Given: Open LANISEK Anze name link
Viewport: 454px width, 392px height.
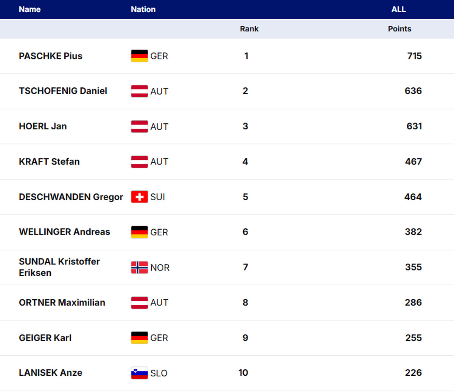Looking at the screenshot, I should pyautogui.click(x=50, y=373).
